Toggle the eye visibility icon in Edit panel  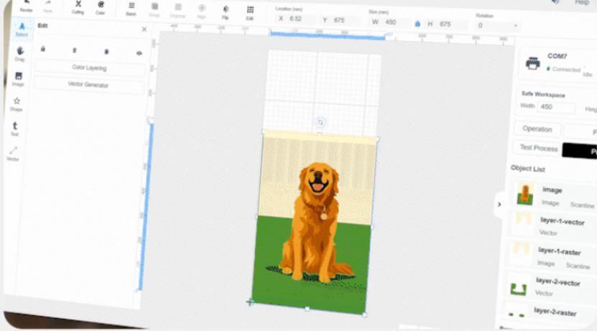click(139, 53)
